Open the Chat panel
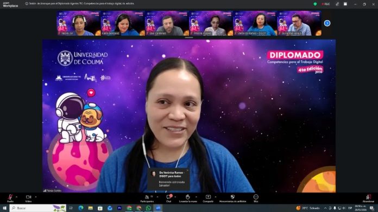The image size is (378, 212). 169,198
